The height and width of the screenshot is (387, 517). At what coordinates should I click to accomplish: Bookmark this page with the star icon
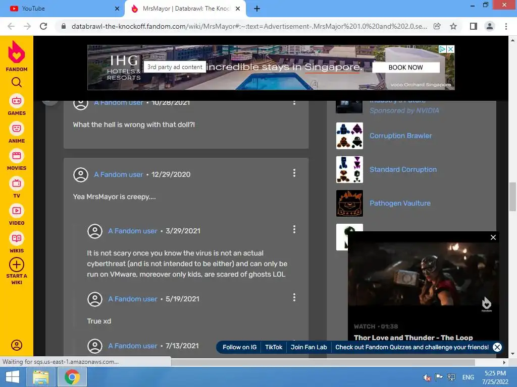point(453,26)
